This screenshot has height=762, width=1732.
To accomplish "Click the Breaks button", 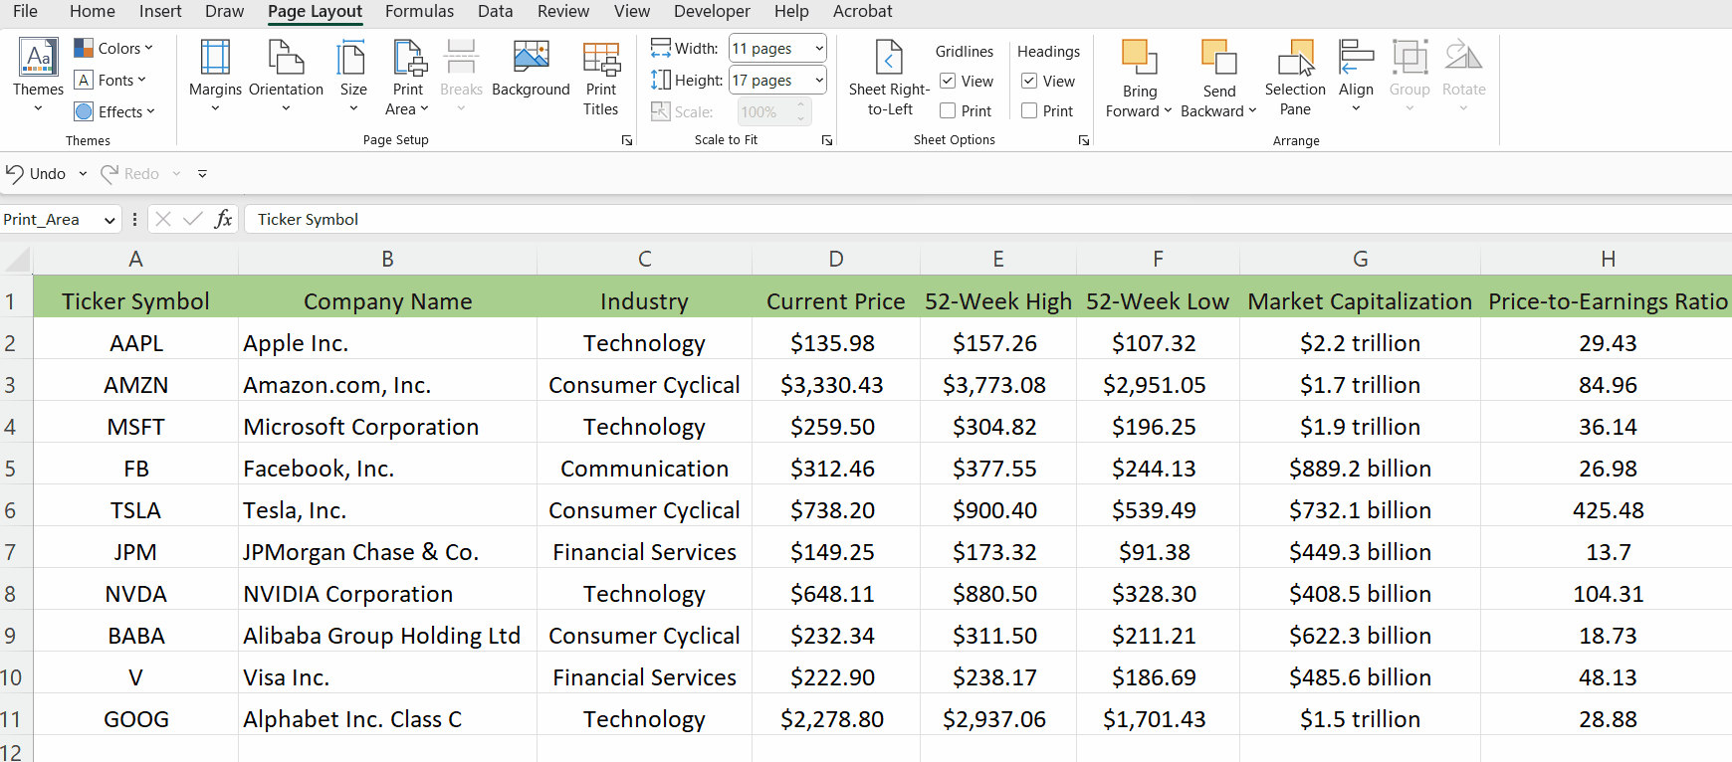I will coord(461,76).
